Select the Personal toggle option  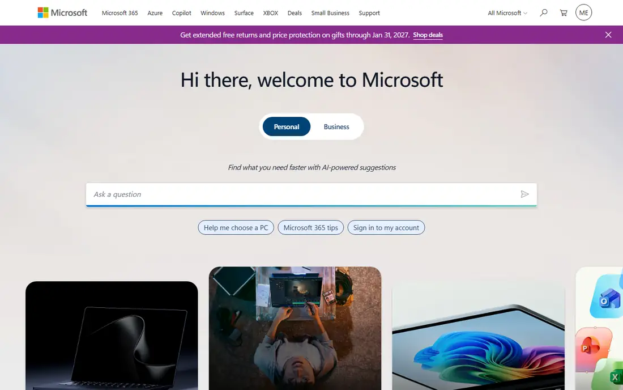[287, 127]
